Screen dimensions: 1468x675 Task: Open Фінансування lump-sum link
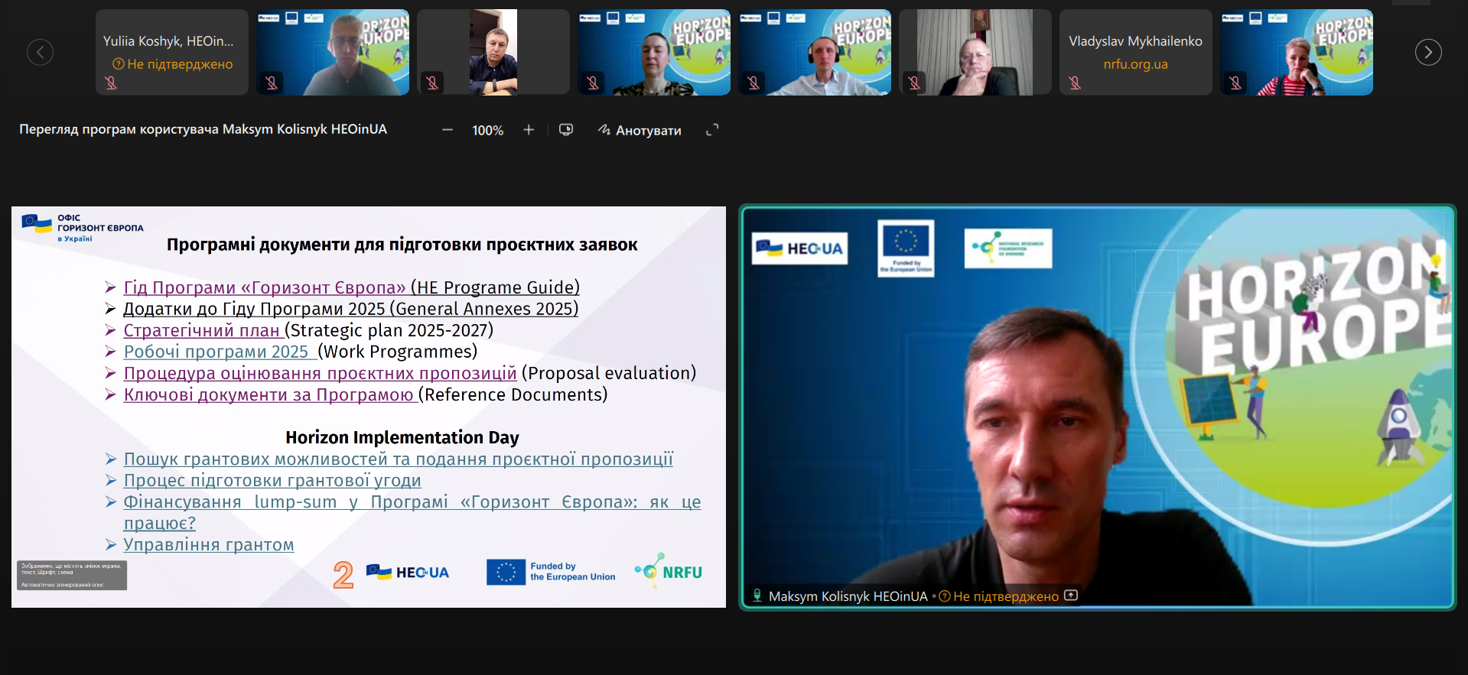click(412, 512)
